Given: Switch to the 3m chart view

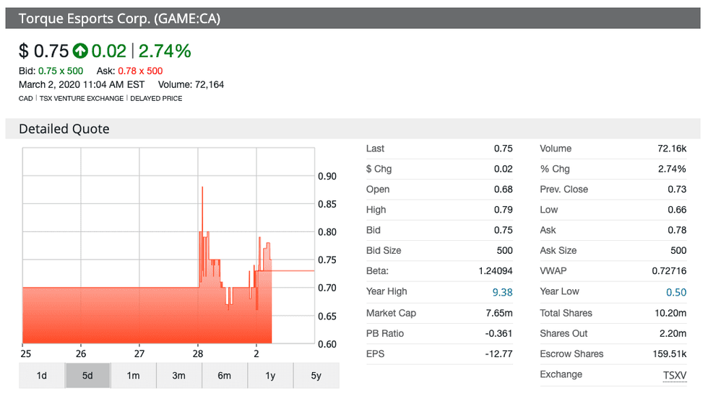Looking at the screenshot, I should pos(178,376).
